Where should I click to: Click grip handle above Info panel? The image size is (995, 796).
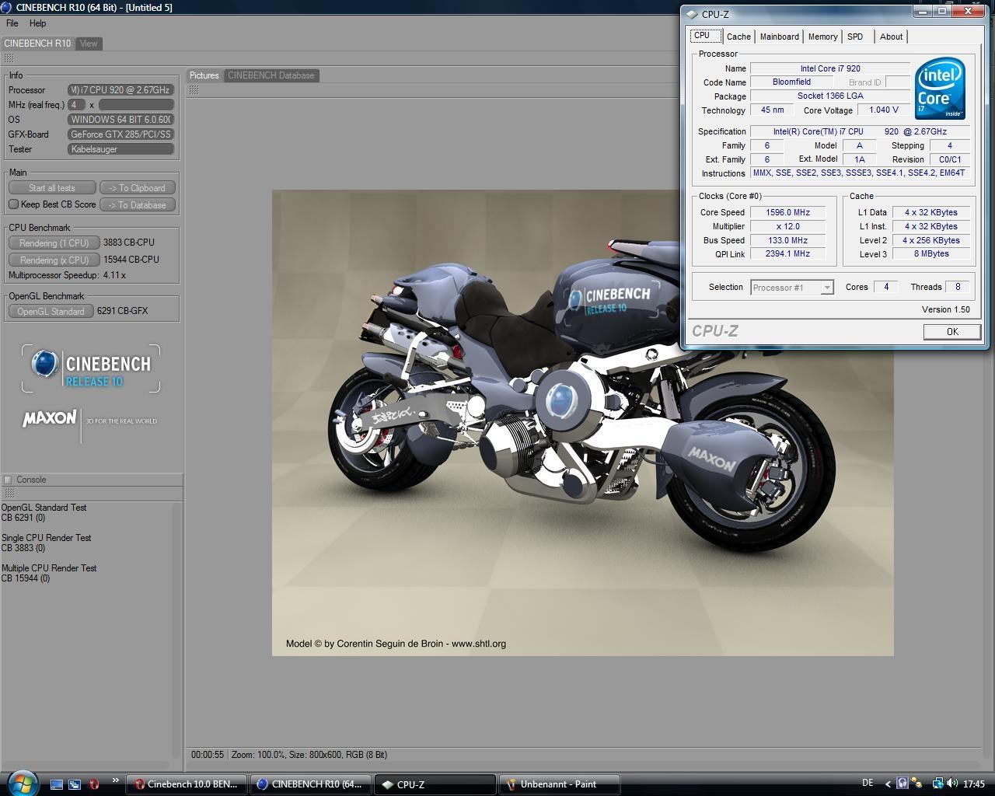(x=9, y=58)
